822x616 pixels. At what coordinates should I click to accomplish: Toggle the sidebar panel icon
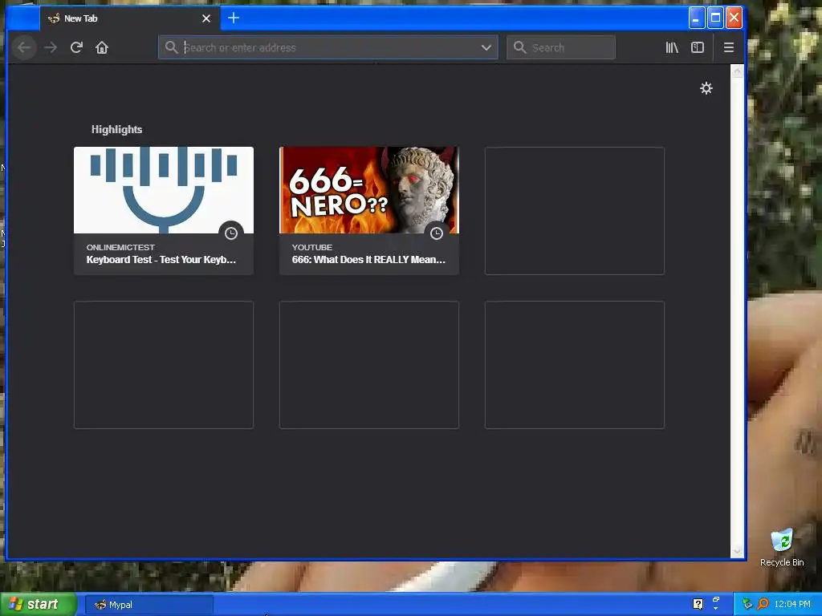click(x=698, y=47)
